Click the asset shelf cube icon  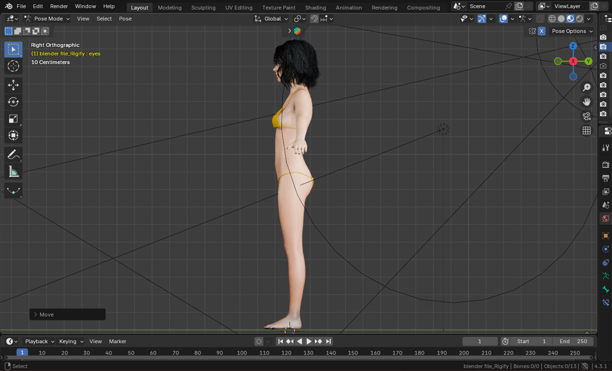297,31
